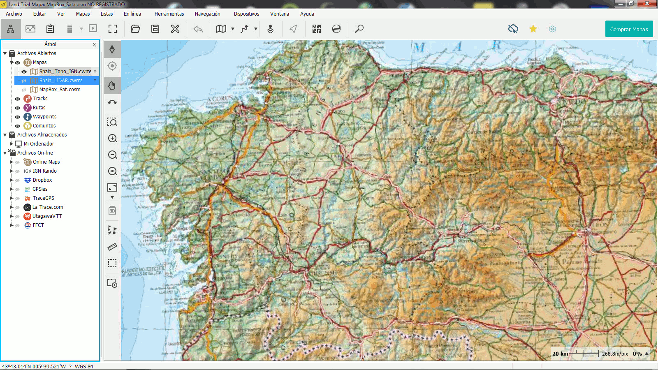This screenshot has width=658, height=370.
Task: Open the maps dropdown arrow in the toolbar
Action: click(x=232, y=29)
